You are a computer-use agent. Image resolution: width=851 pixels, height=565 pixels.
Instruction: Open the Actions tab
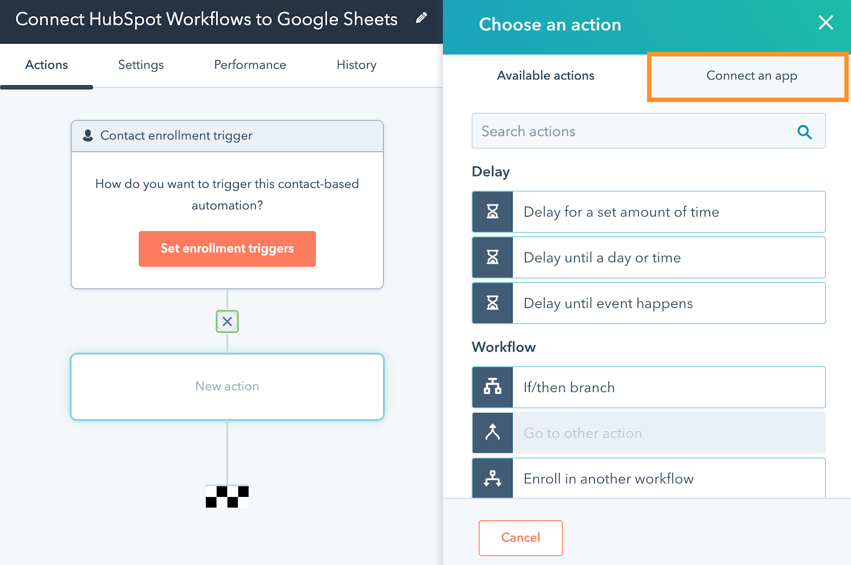click(47, 65)
